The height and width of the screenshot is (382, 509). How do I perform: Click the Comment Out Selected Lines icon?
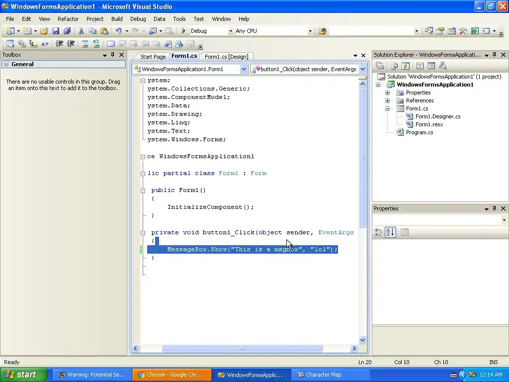pyautogui.click(x=85, y=44)
